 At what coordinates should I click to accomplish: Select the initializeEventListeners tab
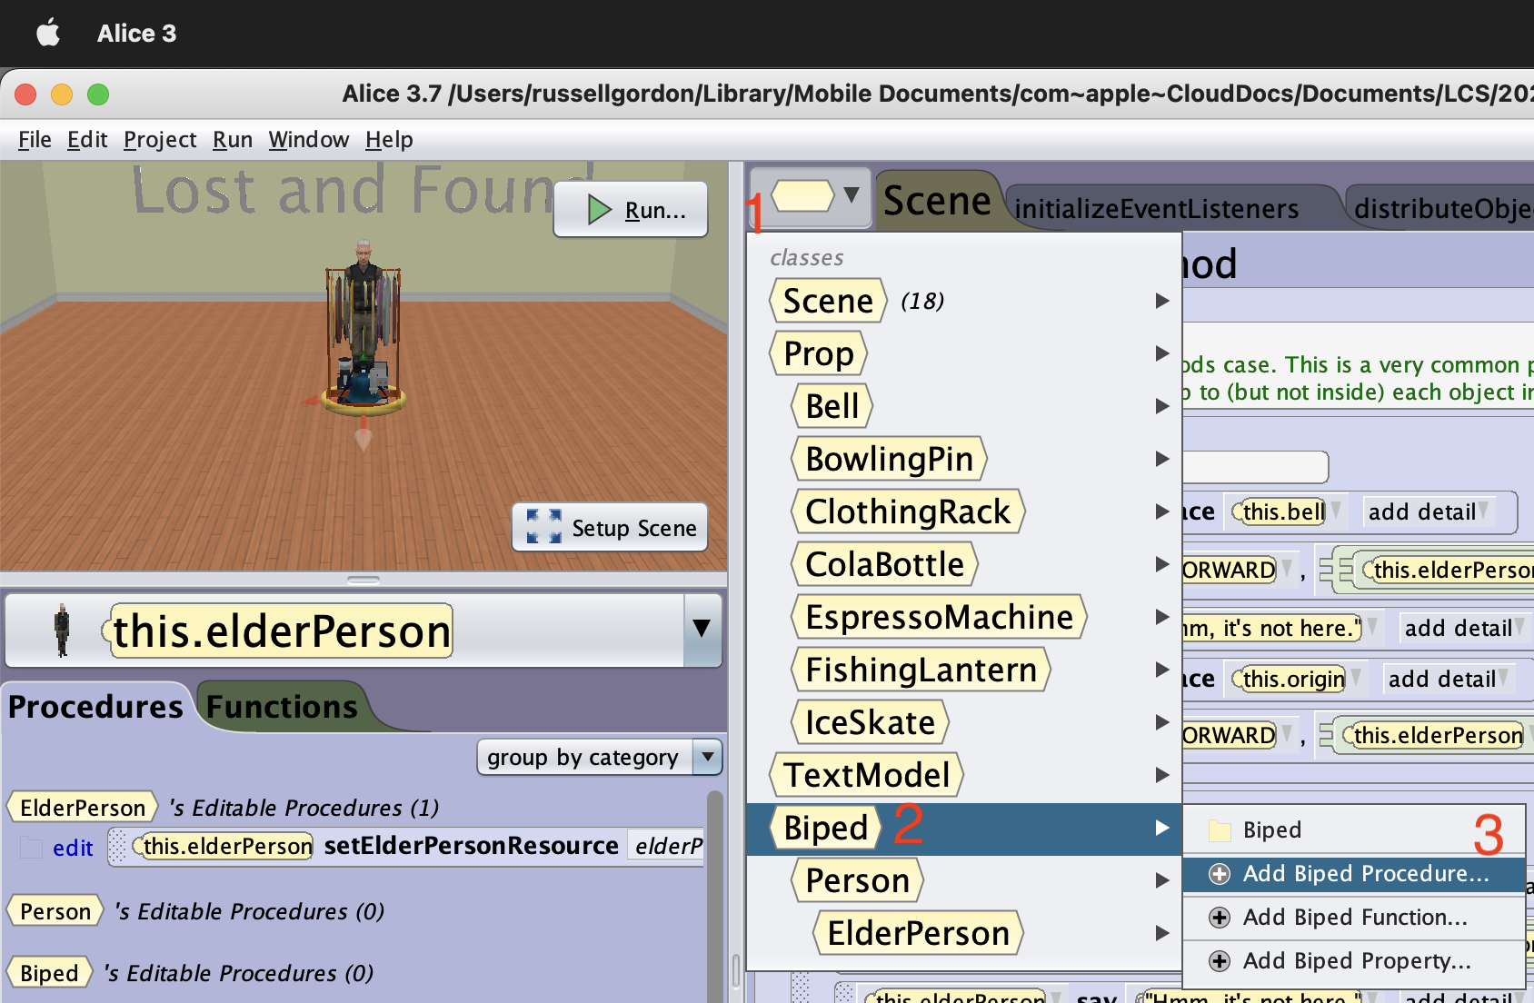pyautogui.click(x=1156, y=208)
